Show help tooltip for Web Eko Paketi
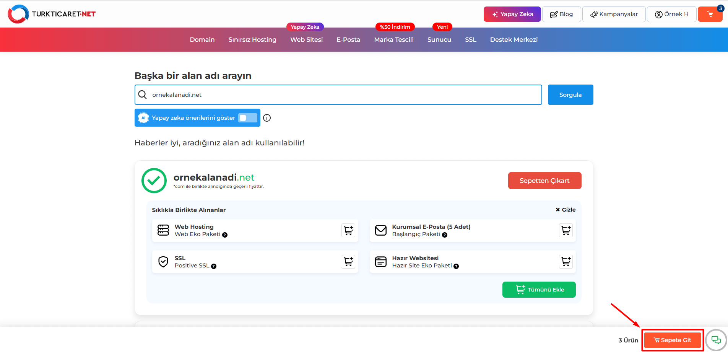This screenshot has height=352, width=728. pyautogui.click(x=225, y=235)
